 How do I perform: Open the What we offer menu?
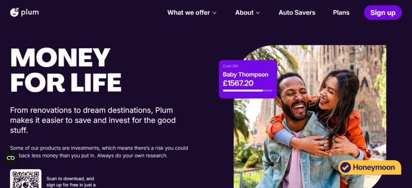192,12
